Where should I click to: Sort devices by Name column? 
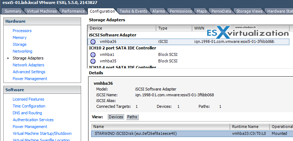161,127
